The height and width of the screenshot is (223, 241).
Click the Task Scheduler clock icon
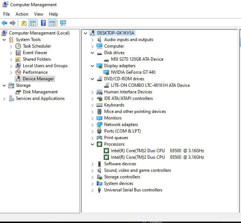(18, 46)
